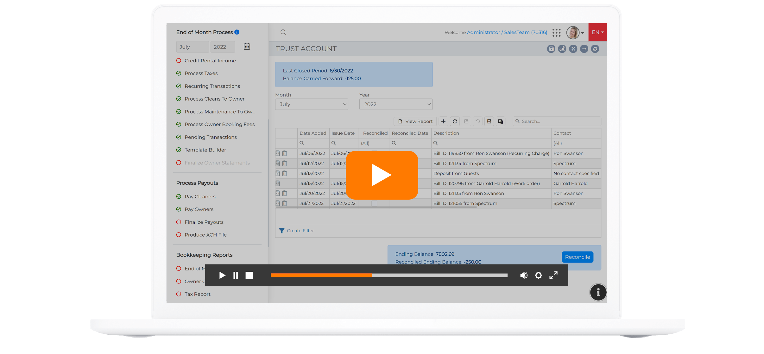
Task: Click the Date Added filter box
Action: click(x=313, y=143)
